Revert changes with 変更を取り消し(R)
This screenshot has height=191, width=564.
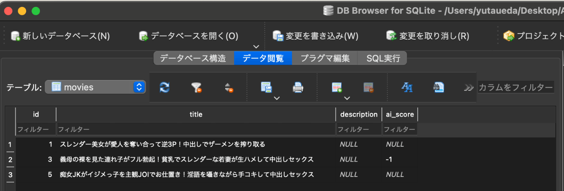tap(427, 36)
